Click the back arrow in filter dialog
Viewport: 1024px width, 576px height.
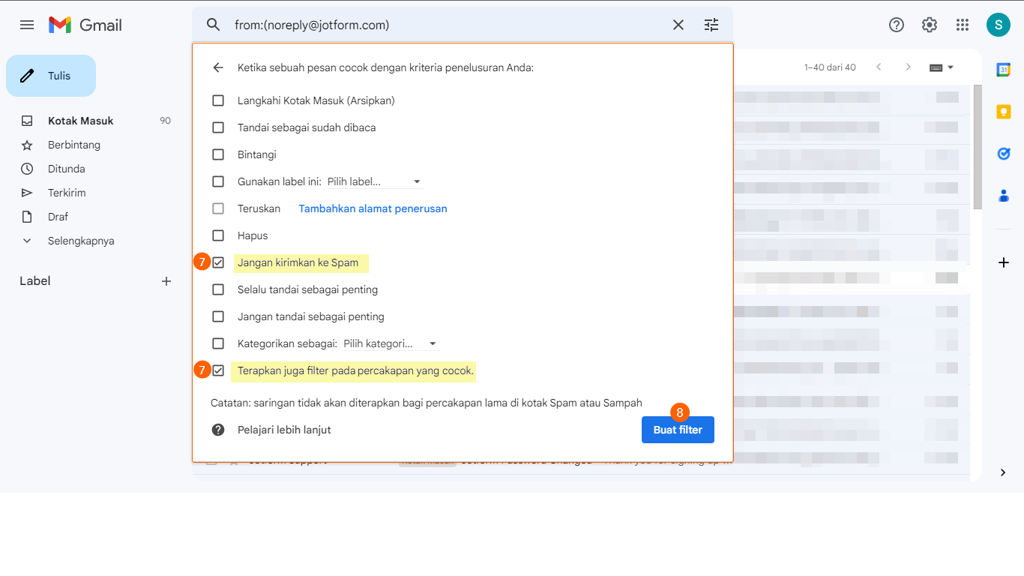tap(218, 67)
